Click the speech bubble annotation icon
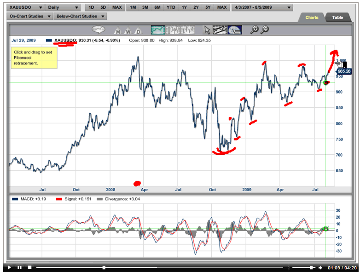The width and height of the screenshot is (360, 274). pos(98,30)
